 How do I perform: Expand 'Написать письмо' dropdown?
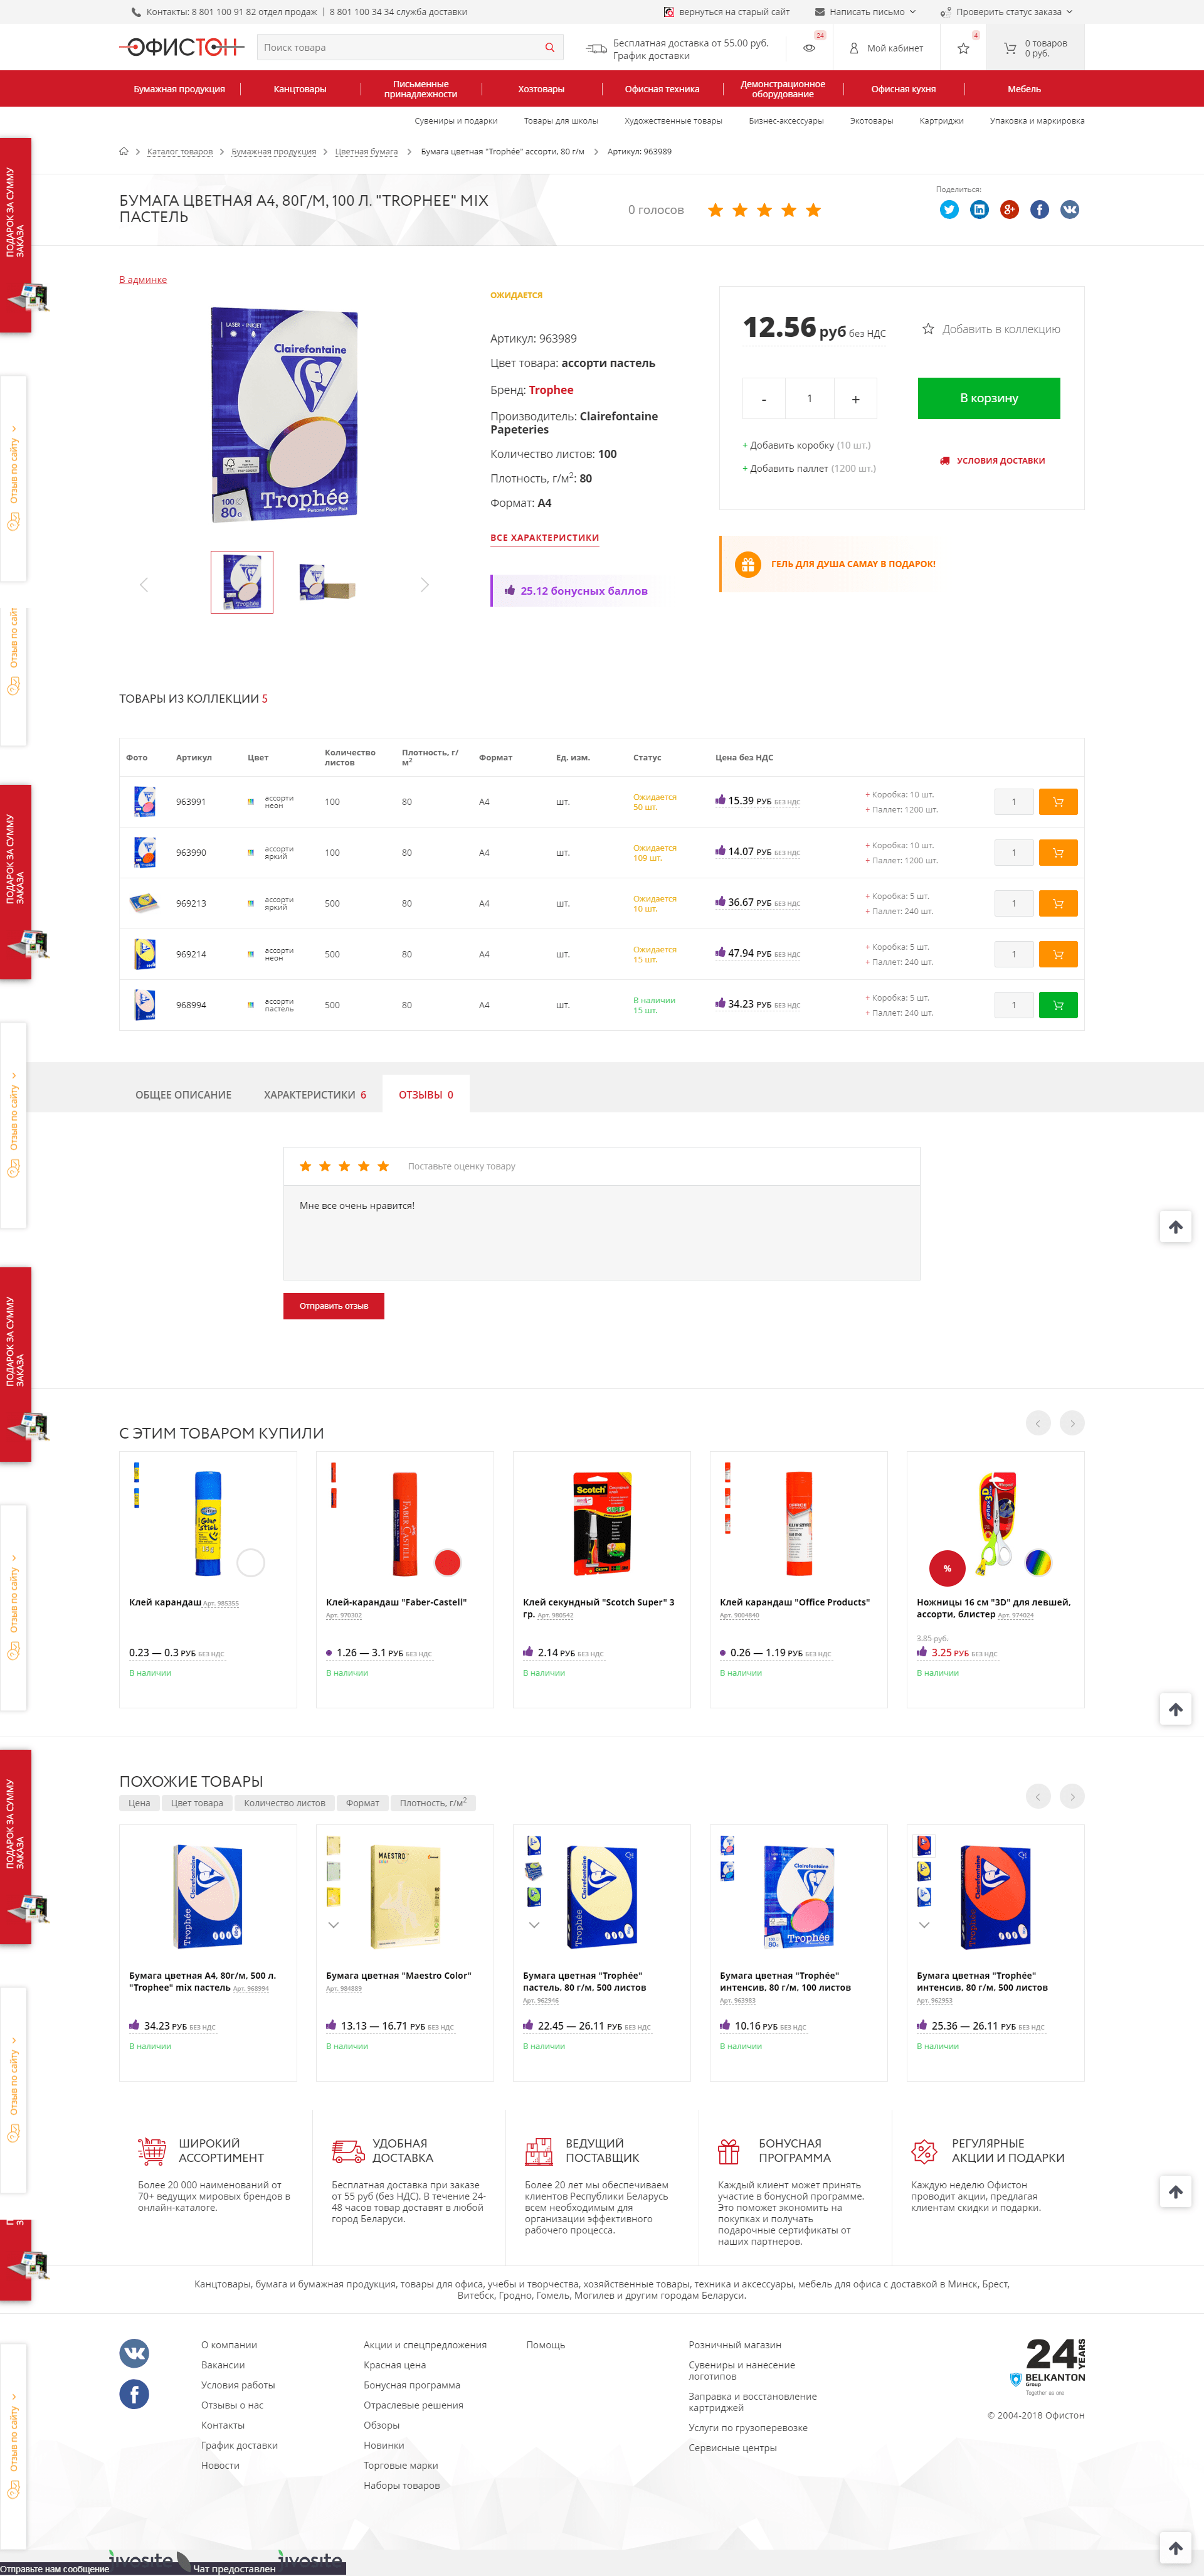coord(865,12)
